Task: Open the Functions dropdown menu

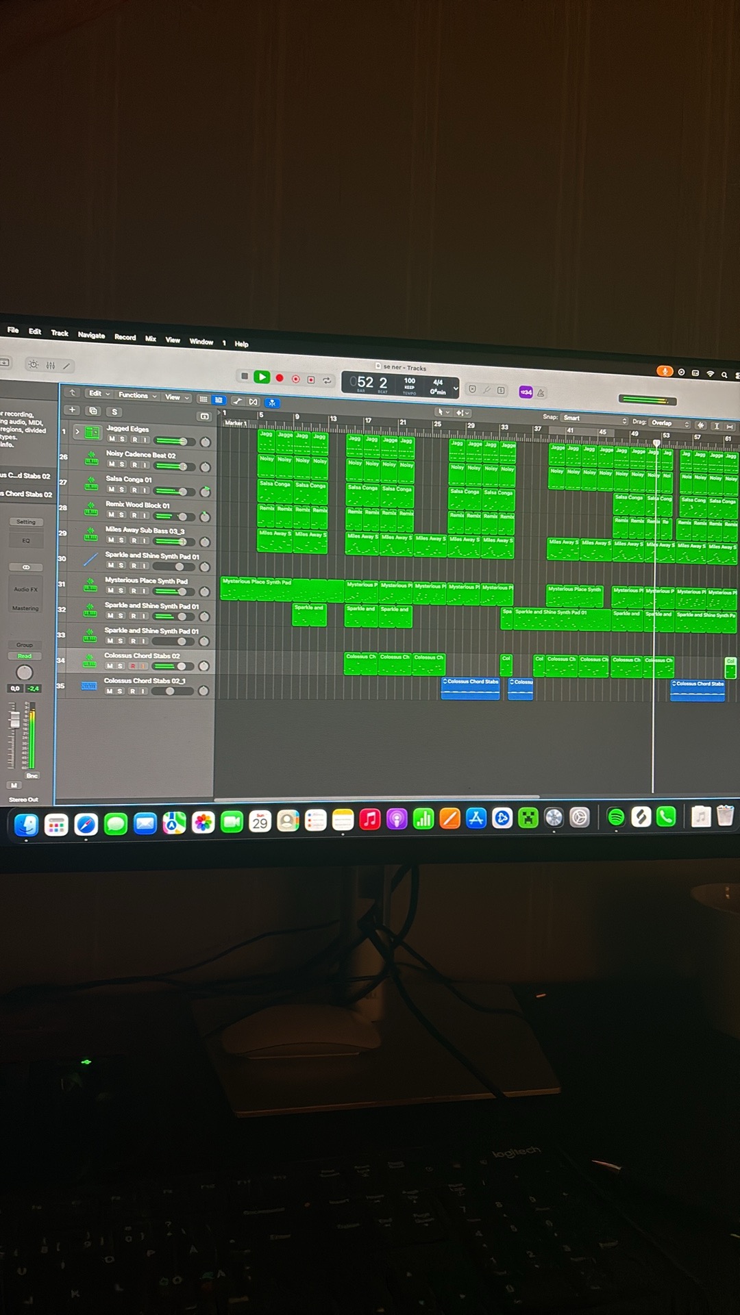Action: click(137, 395)
